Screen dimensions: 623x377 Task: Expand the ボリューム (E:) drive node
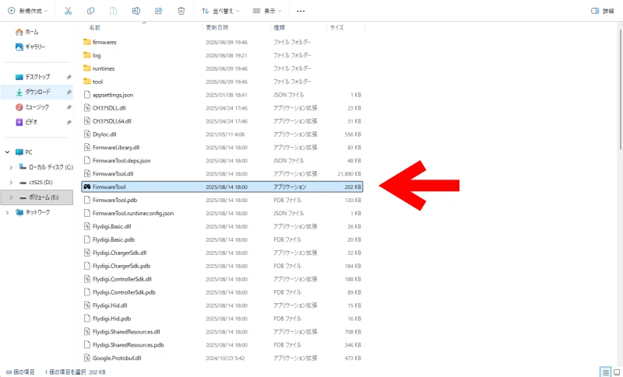click(11, 197)
